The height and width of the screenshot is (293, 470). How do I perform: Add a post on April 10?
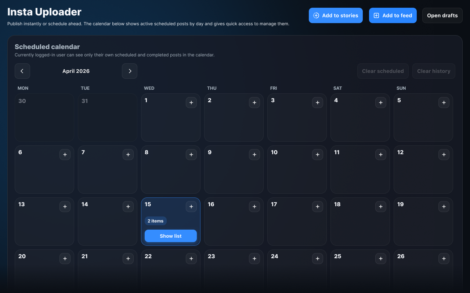coord(318,155)
